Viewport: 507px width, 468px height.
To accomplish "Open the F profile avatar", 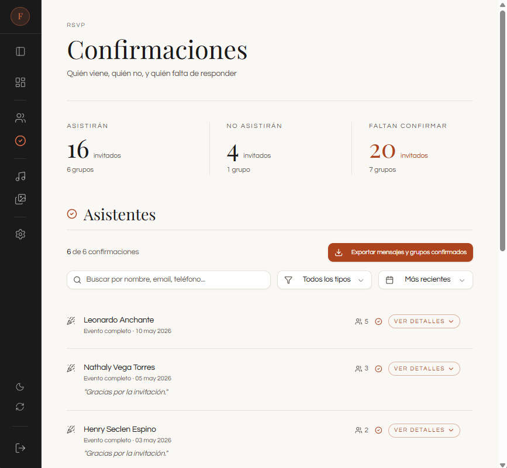I will [20, 16].
